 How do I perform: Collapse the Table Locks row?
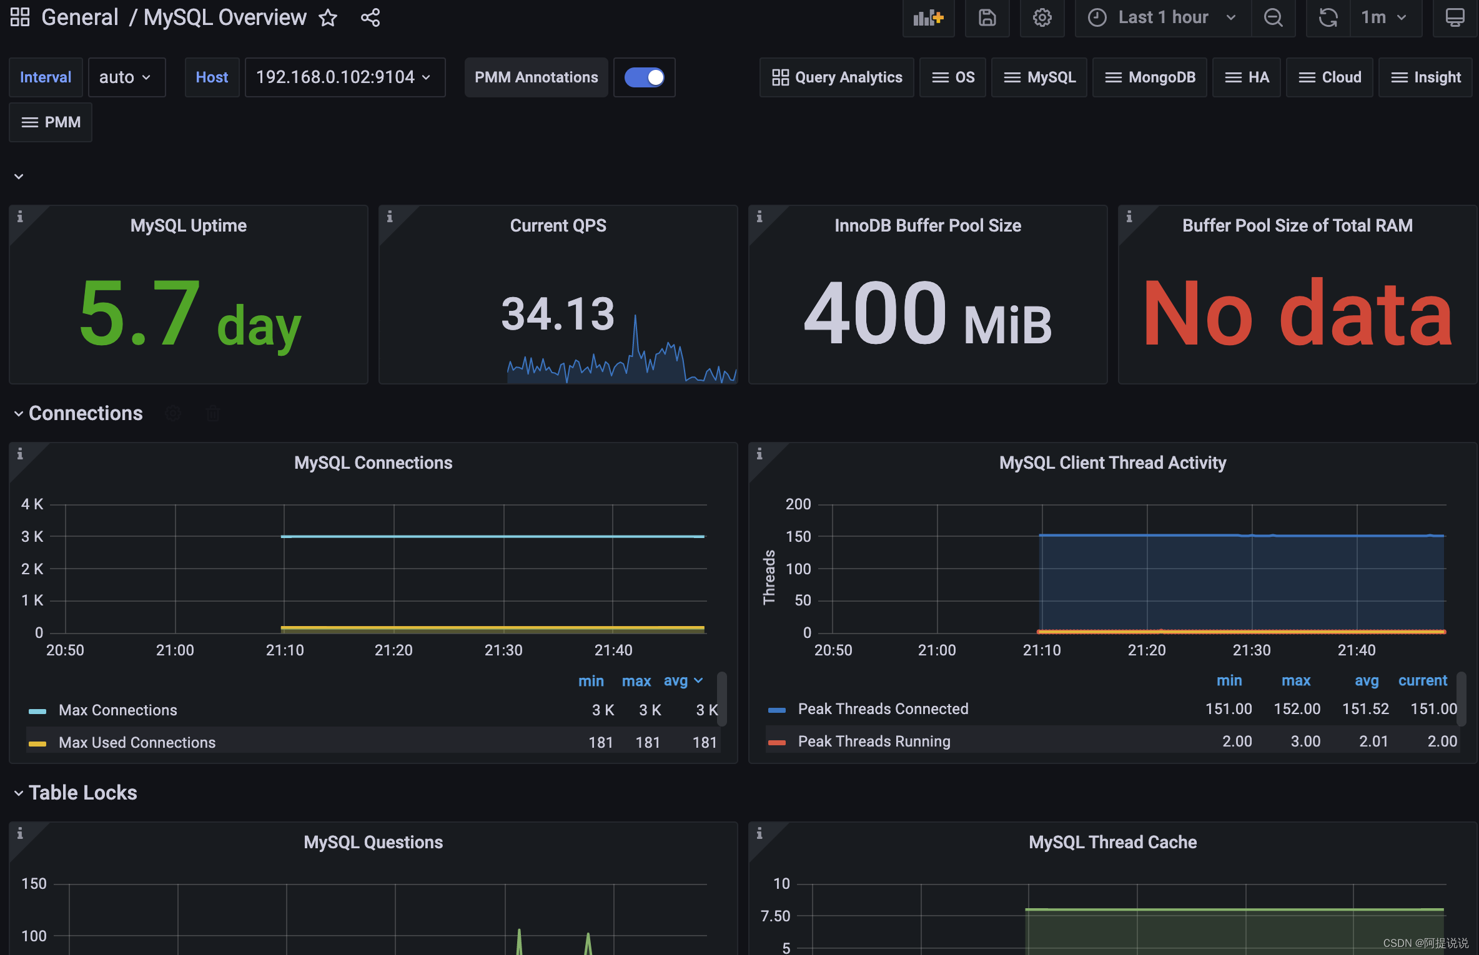19,793
